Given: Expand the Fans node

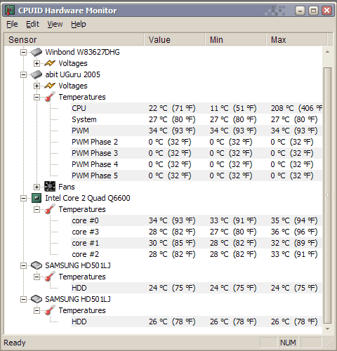Looking at the screenshot, I should pos(37,187).
